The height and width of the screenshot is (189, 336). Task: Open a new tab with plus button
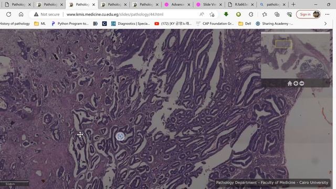(293, 4)
